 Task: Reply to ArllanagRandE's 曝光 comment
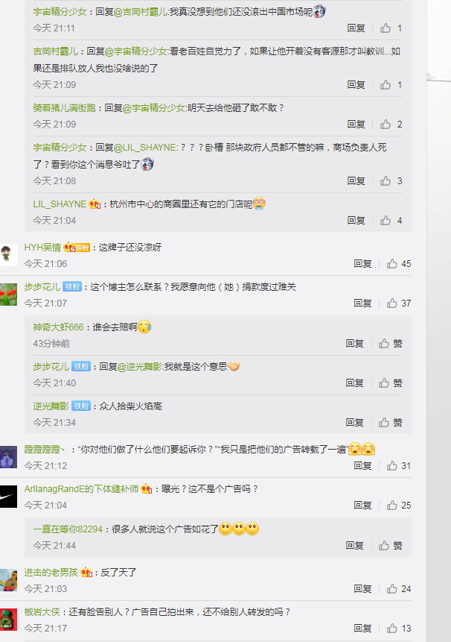362,506
